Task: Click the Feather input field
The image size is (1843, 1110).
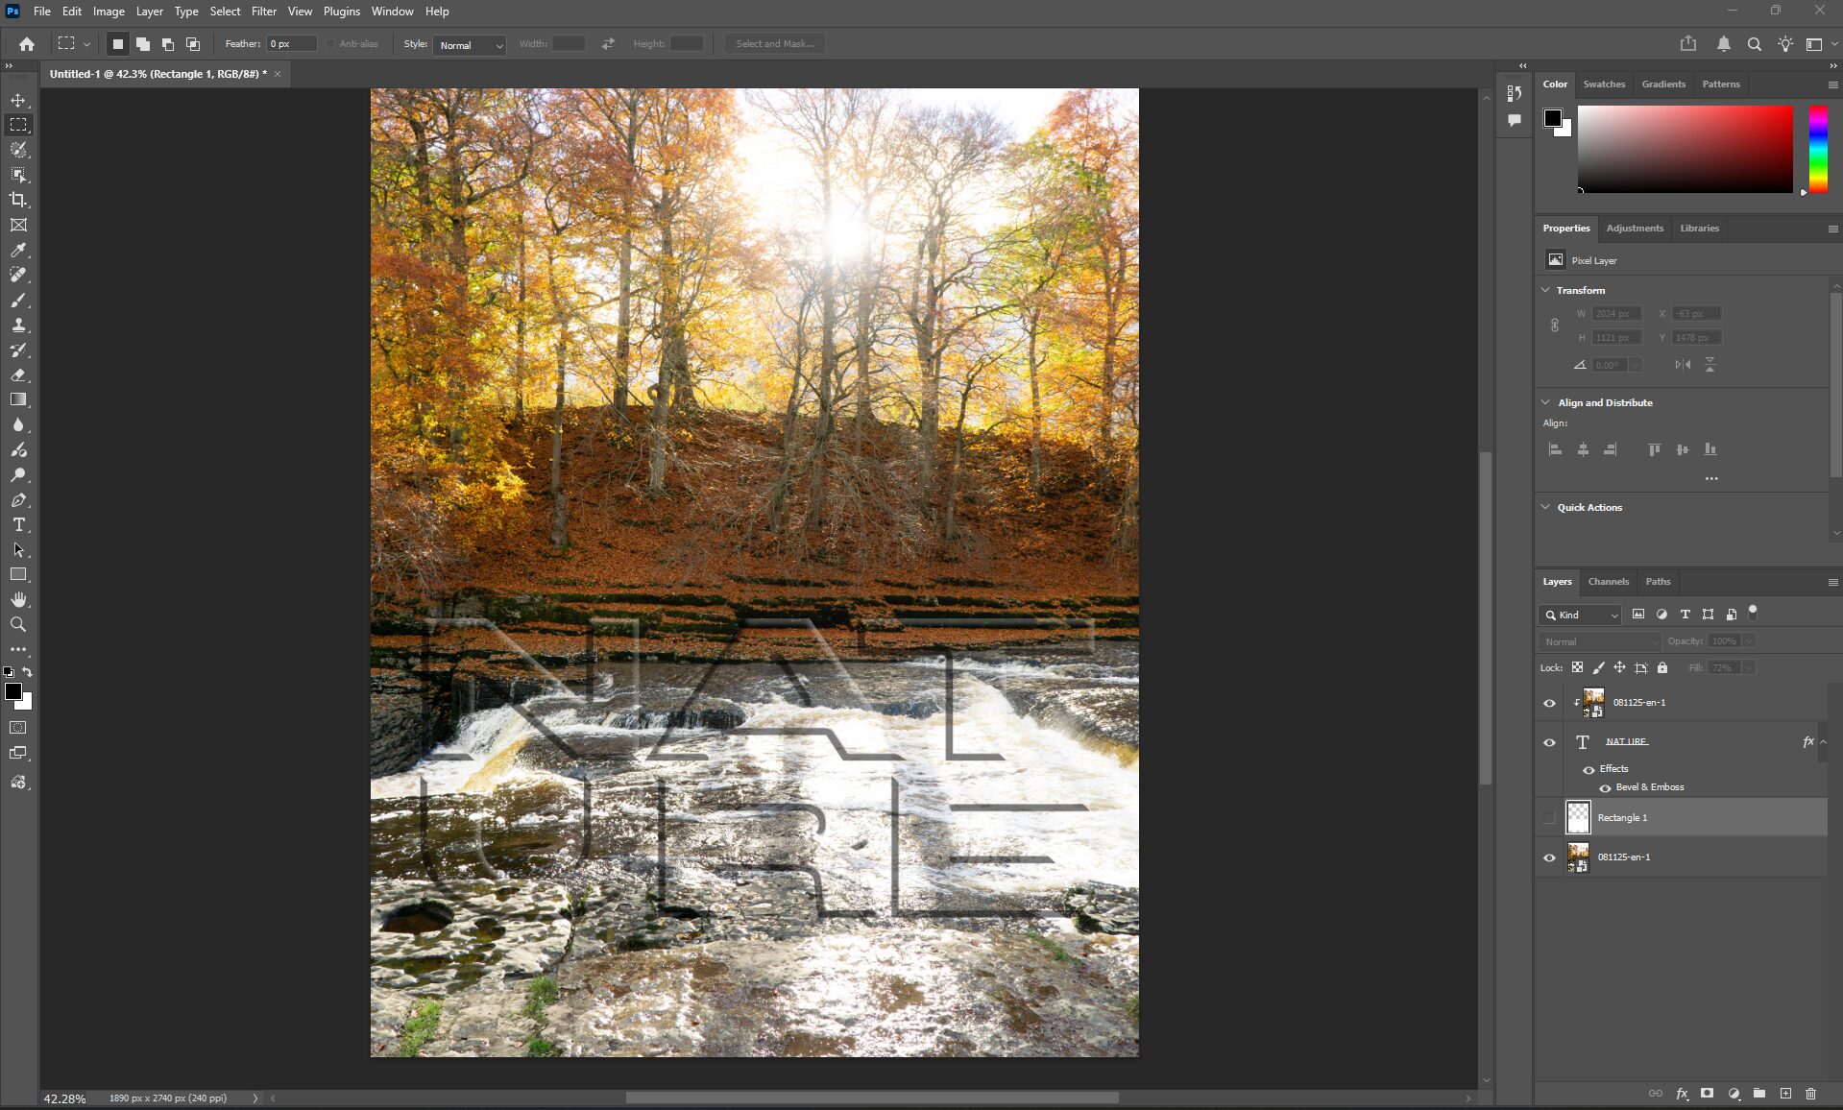Action: 291,44
